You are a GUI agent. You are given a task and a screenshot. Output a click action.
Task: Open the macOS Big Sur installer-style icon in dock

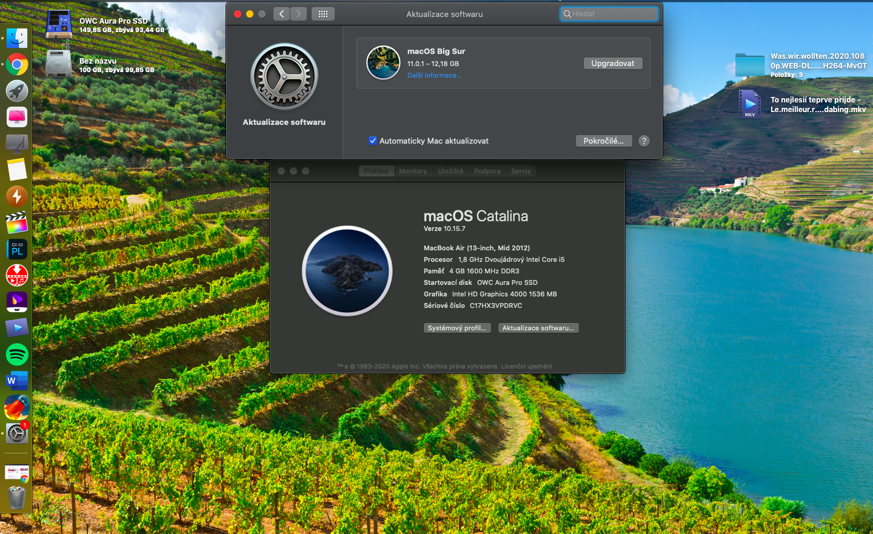pyautogui.click(x=17, y=407)
